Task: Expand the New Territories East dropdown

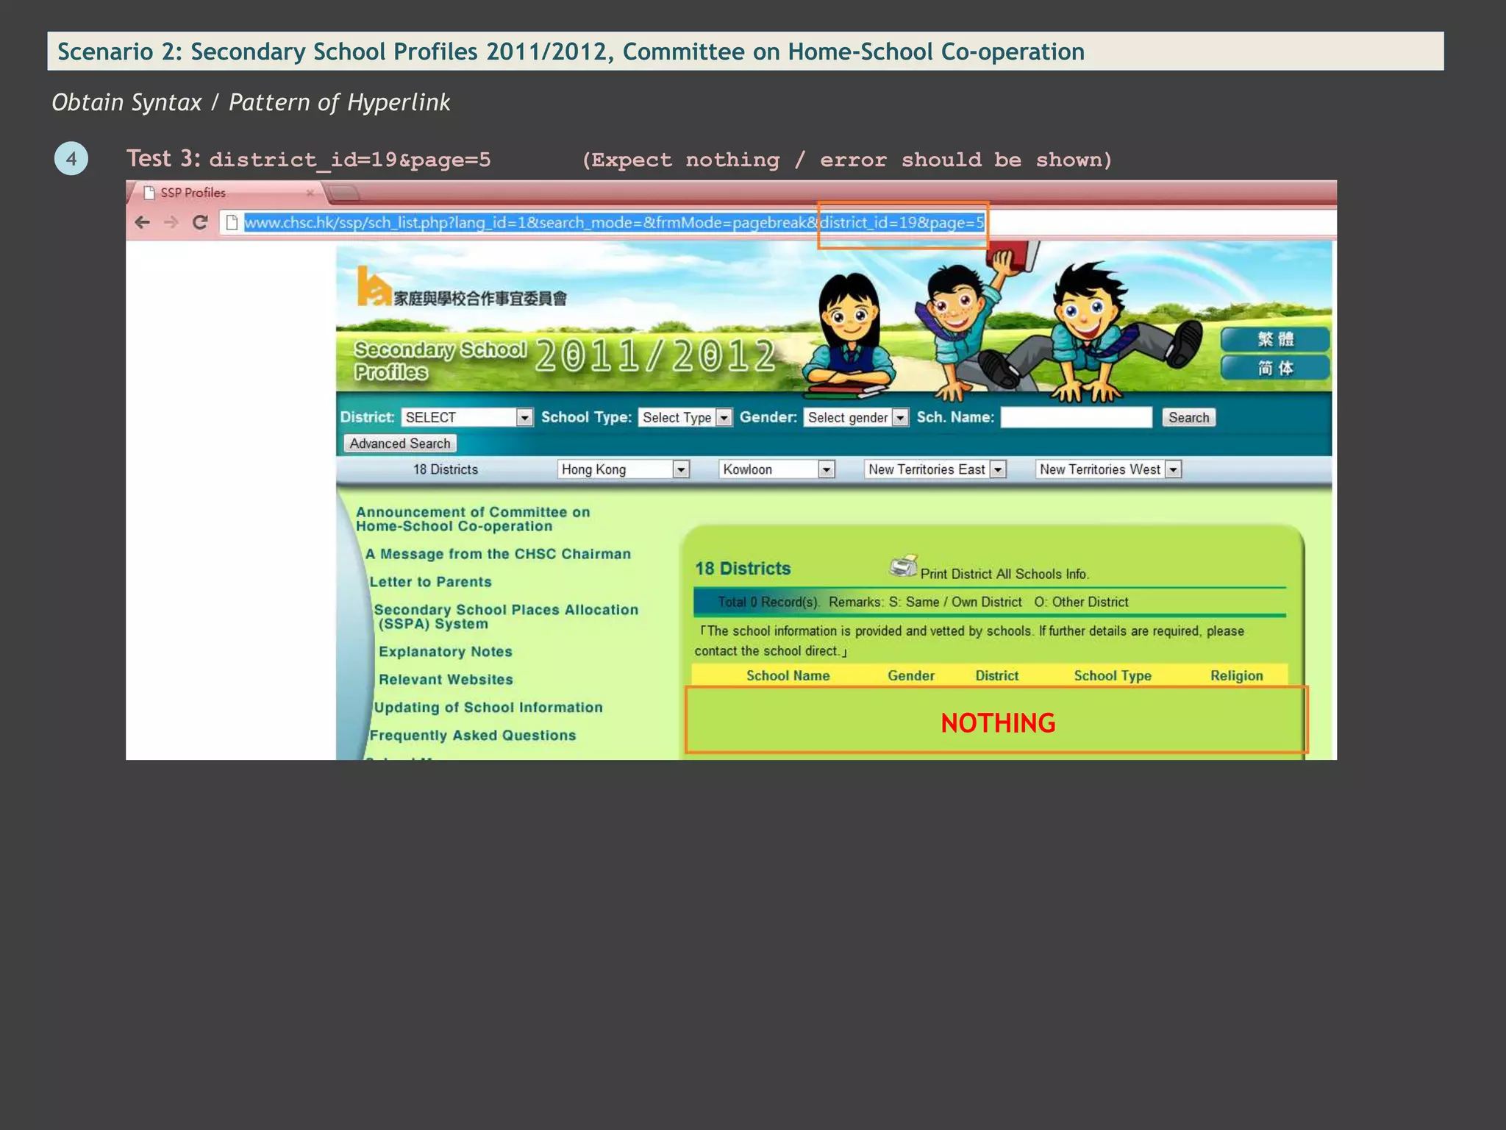Action: [x=935, y=469]
